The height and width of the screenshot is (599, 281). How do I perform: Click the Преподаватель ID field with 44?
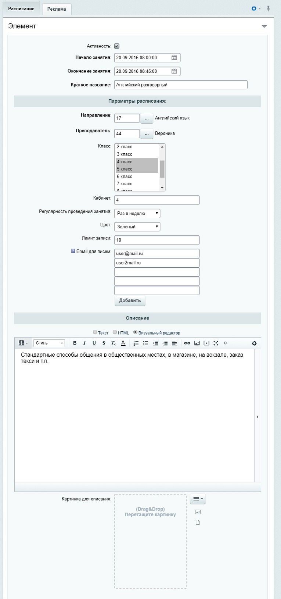pyautogui.click(x=127, y=134)
